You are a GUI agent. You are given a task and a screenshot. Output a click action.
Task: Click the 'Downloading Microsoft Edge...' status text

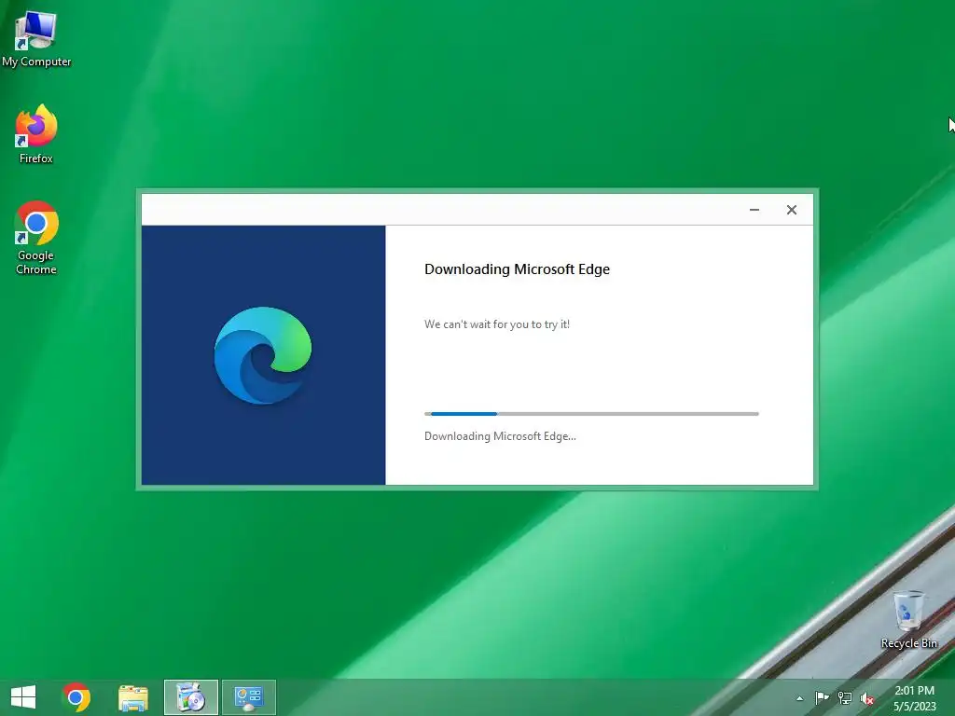point(500,436)
